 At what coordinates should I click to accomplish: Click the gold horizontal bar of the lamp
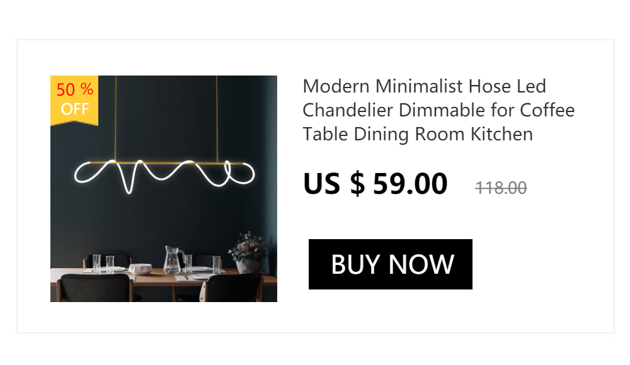coord(167,163)
